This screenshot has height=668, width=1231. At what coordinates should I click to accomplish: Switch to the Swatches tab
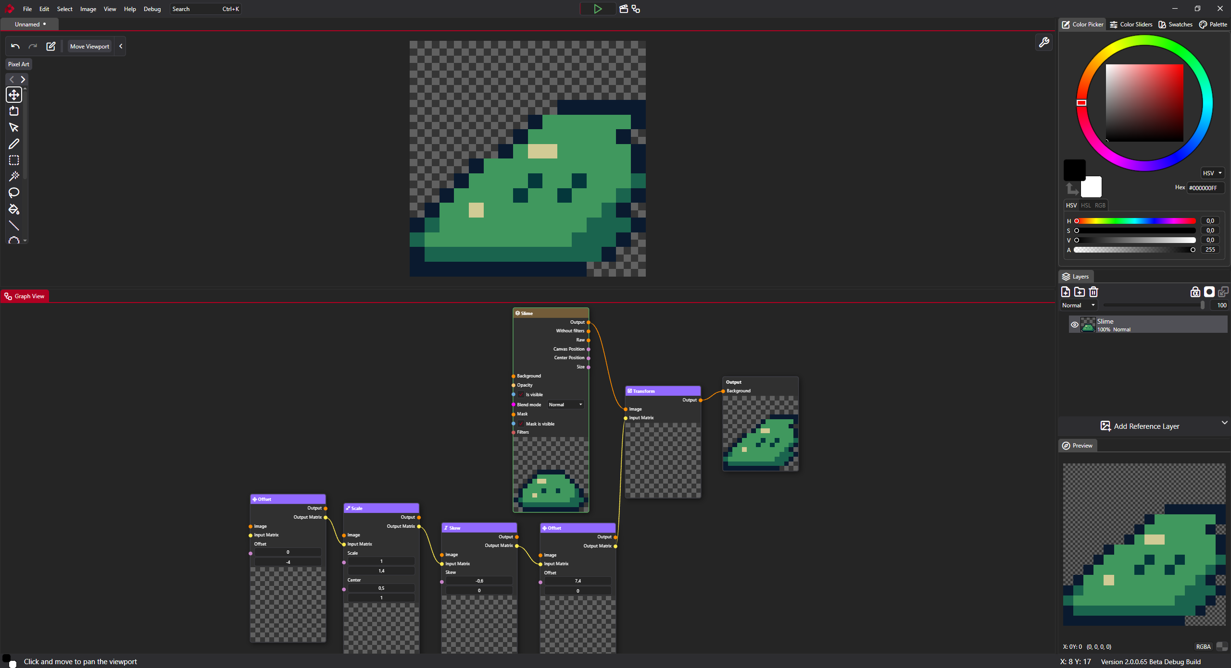point(1175,24)
